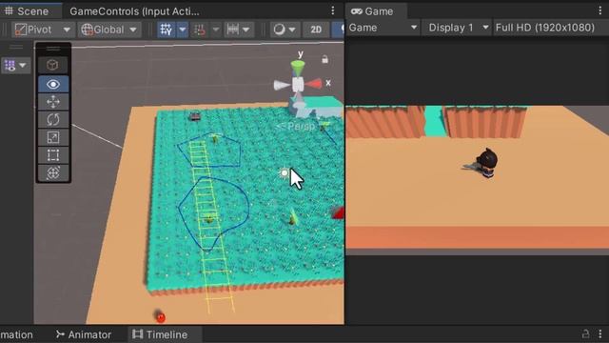Viewport: 609px width, 343px height.
Task: Select the light gizmo in Scene view
Action: click(x=285, y=172)
